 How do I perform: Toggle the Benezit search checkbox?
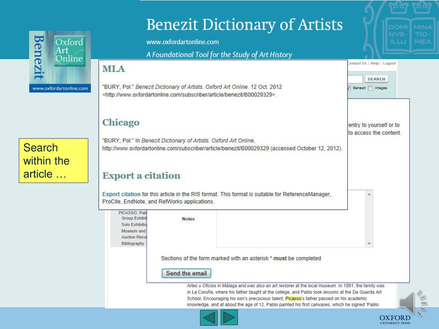(x=349, y=88)
